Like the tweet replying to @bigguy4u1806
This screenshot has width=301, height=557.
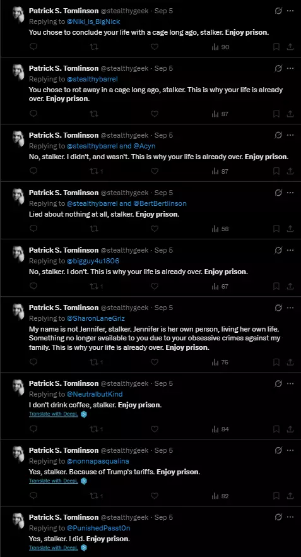[155, 286]
